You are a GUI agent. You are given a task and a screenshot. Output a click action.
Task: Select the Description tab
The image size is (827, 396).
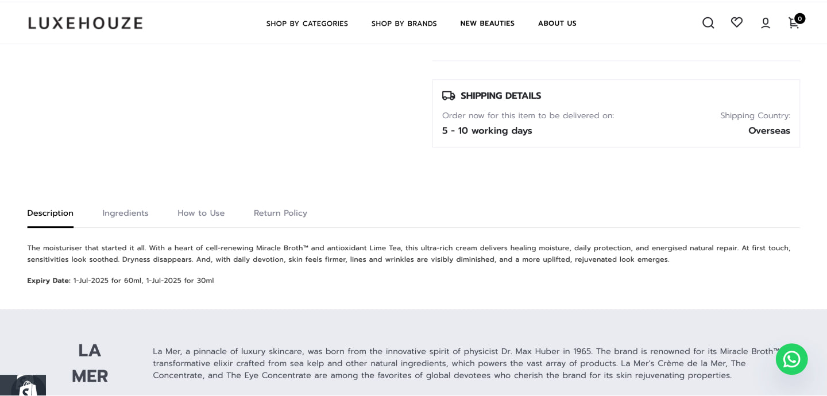pos(50,213)
